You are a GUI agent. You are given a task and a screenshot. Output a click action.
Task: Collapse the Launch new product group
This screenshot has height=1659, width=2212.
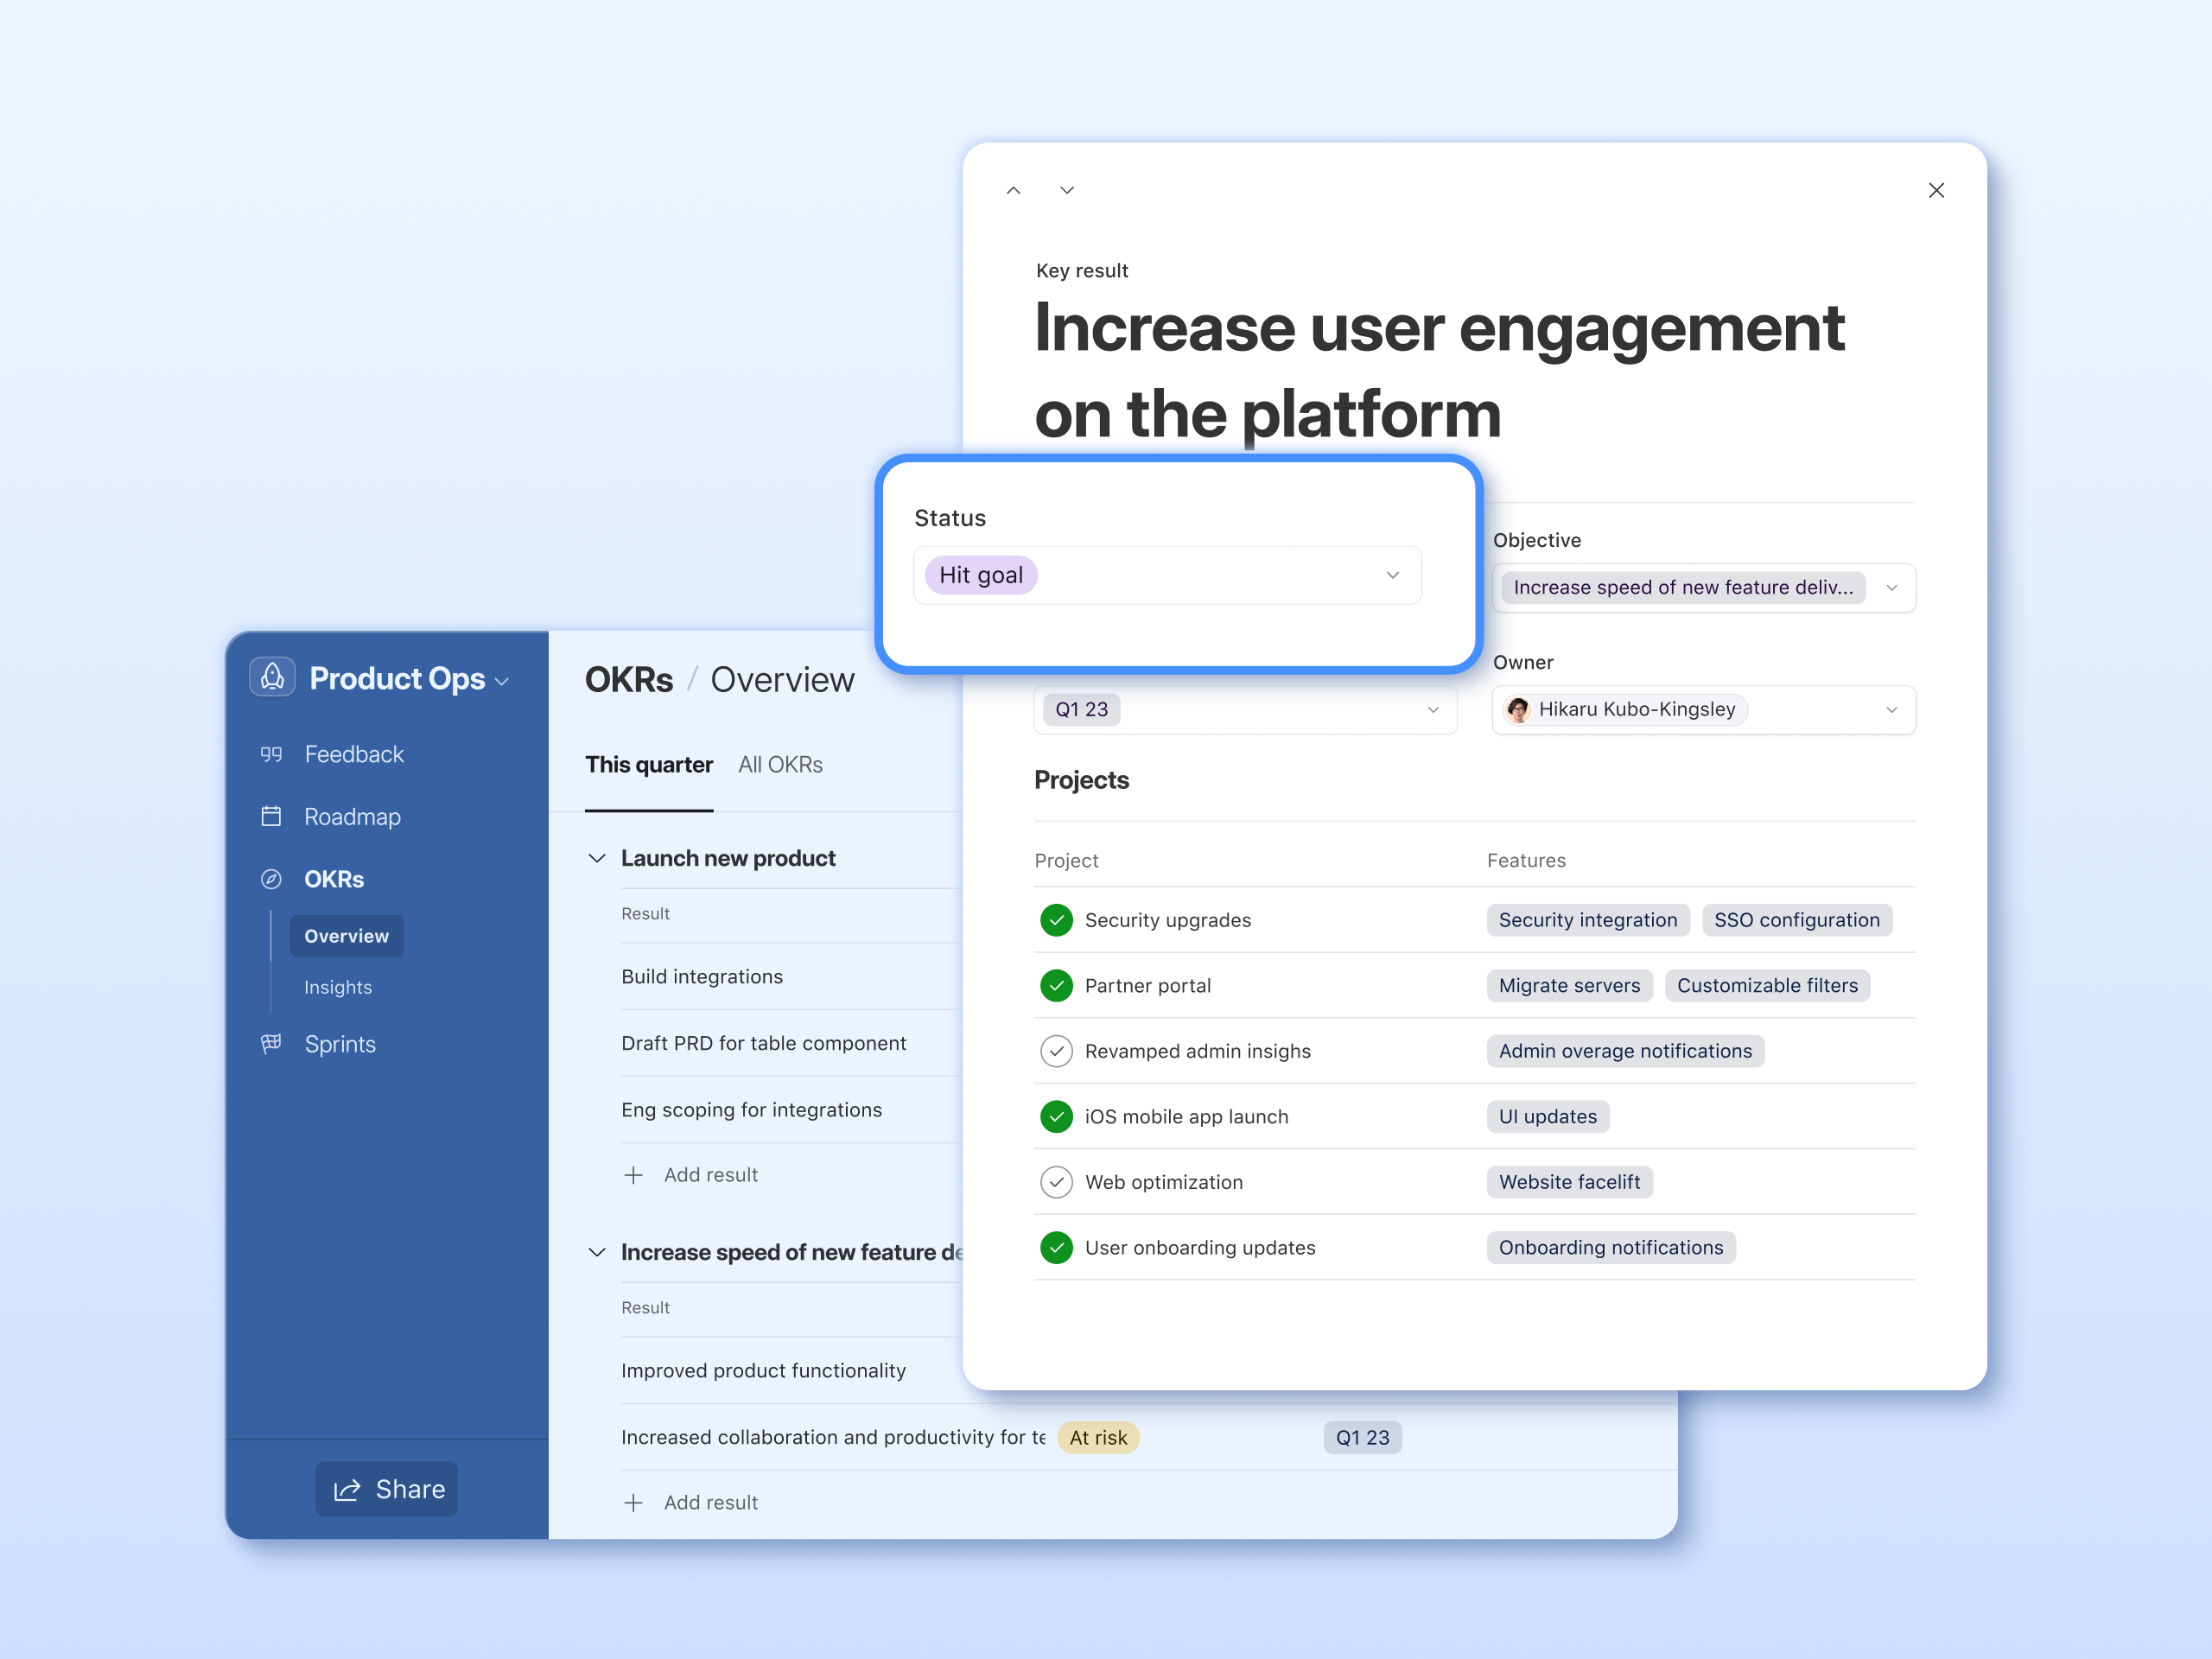pos(597,858)
